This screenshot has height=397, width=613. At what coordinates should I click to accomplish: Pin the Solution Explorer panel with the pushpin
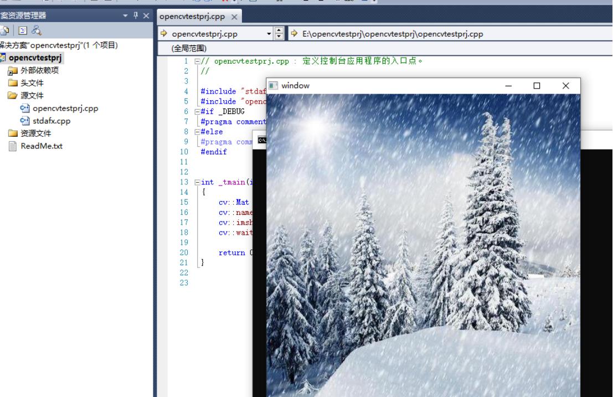click(136, 16)
